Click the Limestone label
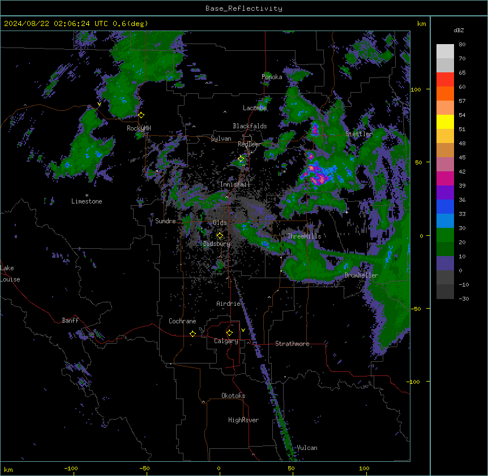 point(87,201)
